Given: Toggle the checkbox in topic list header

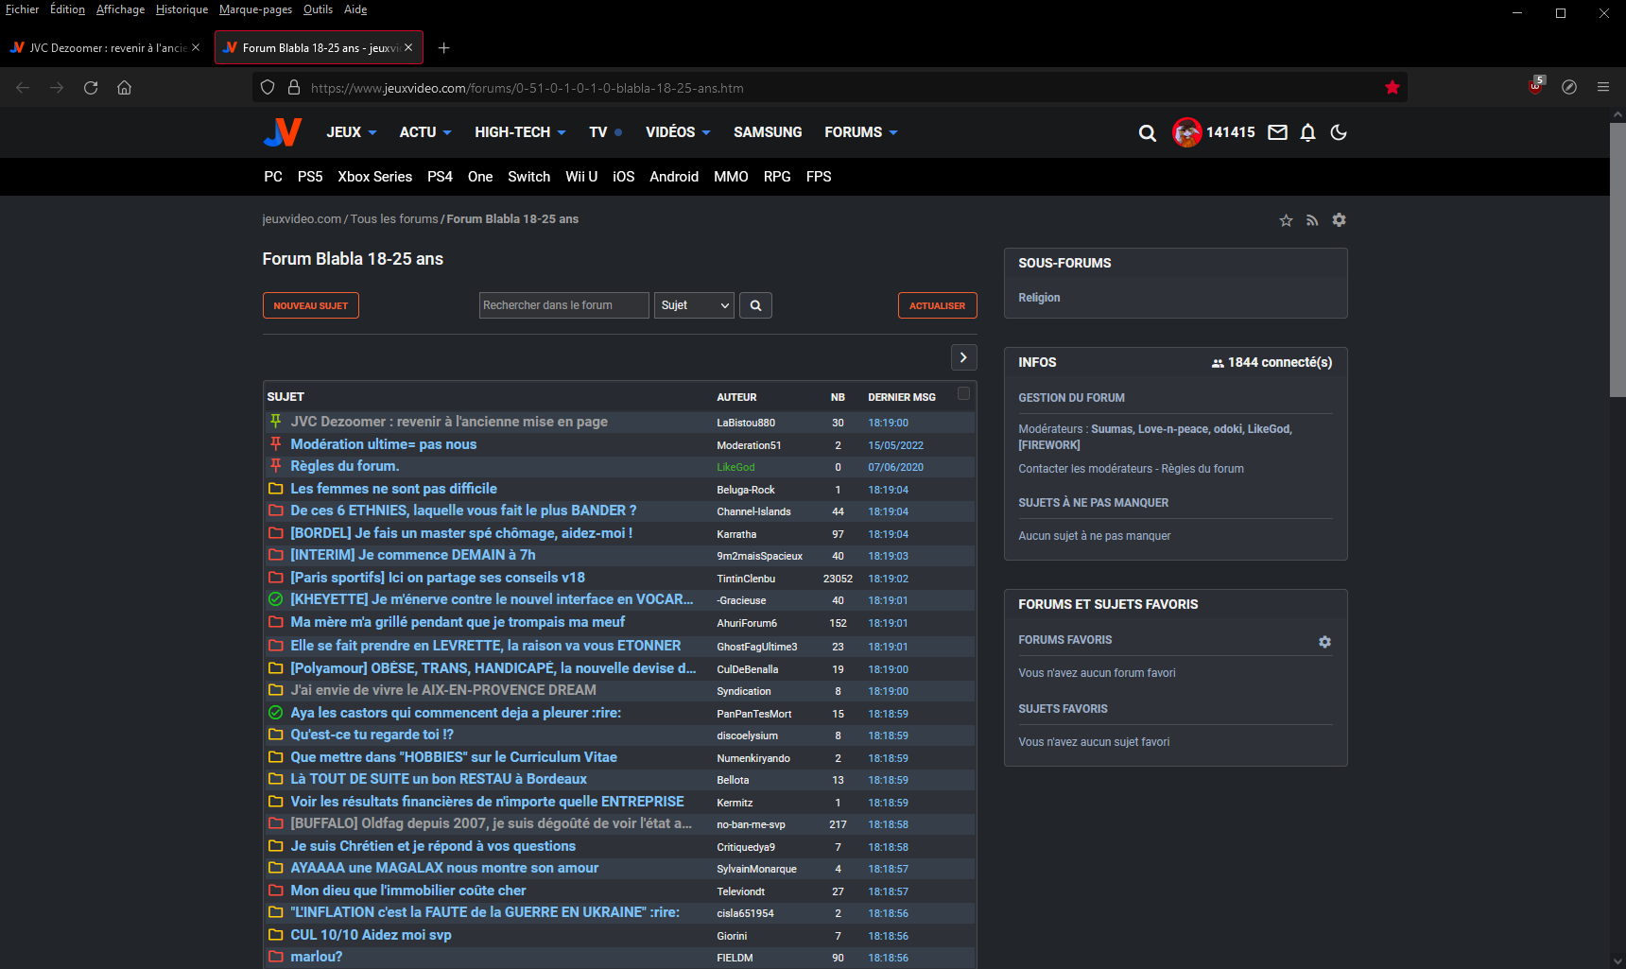Looking at the screenshot, I should 963,393.
